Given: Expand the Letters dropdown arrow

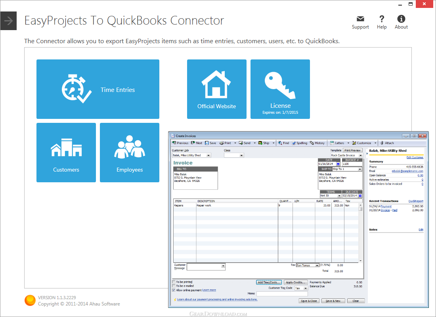Looking at the screenshot, I should pyautogui.click(x=348, y=143).
